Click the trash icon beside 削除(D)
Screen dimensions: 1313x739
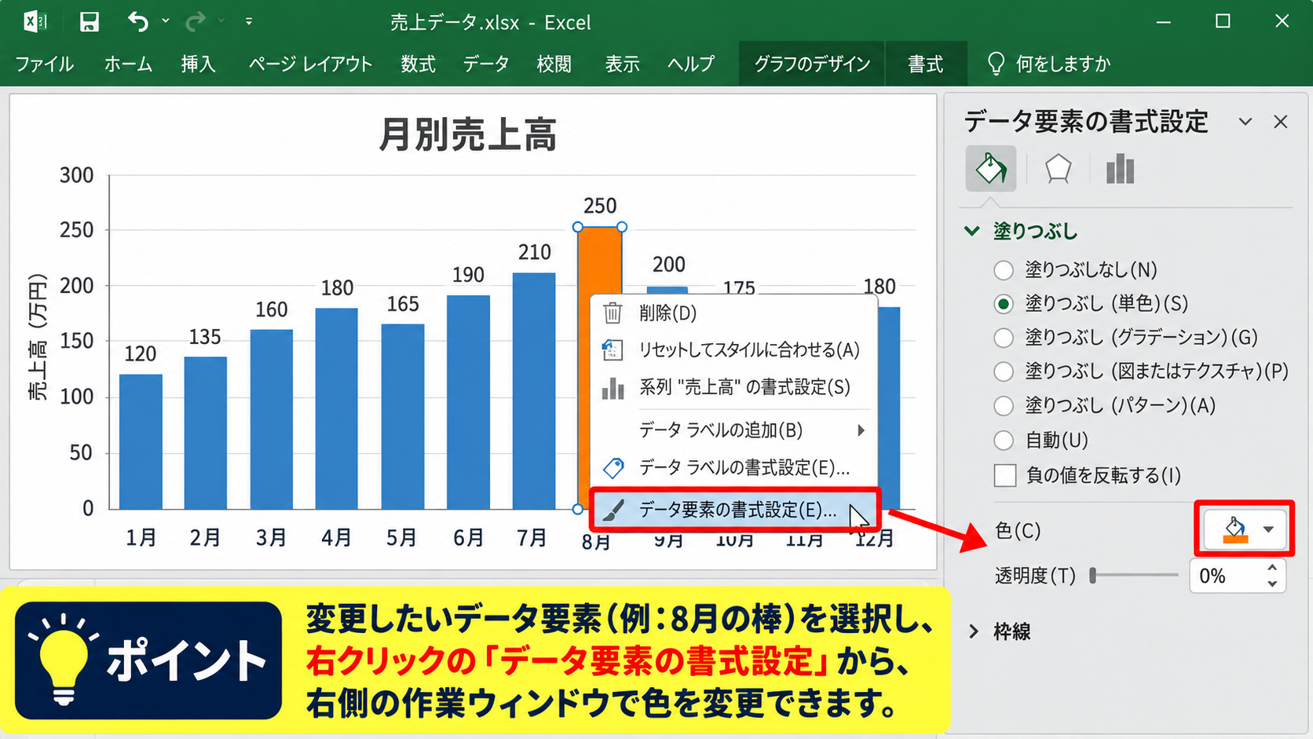point(613,313)
